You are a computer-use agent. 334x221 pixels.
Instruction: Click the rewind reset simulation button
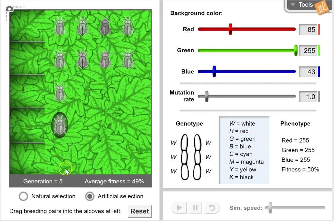tap(212, 208)
